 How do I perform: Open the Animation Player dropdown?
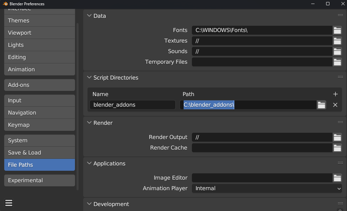(x=267, y=188)
